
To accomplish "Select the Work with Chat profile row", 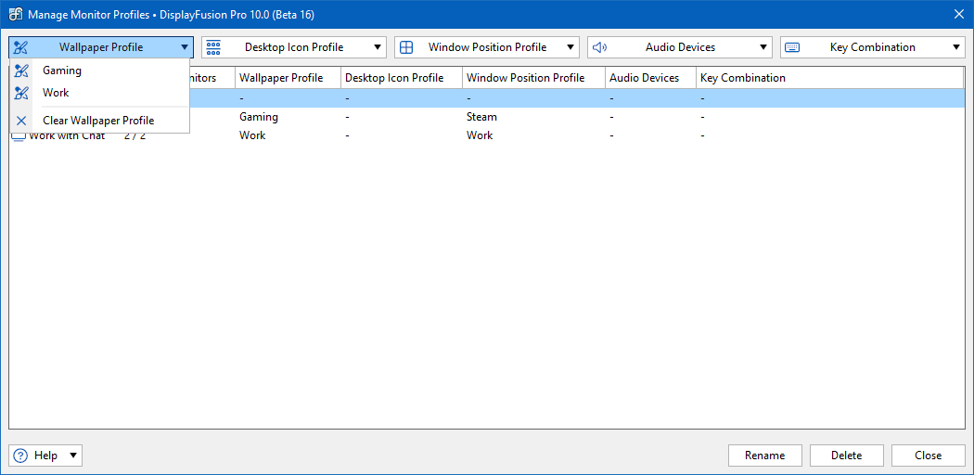I will (x=487, y=135).
